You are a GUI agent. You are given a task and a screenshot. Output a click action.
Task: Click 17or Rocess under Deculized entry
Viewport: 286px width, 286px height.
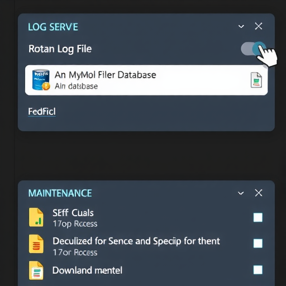pyautogui.click(x=75, y=252)
